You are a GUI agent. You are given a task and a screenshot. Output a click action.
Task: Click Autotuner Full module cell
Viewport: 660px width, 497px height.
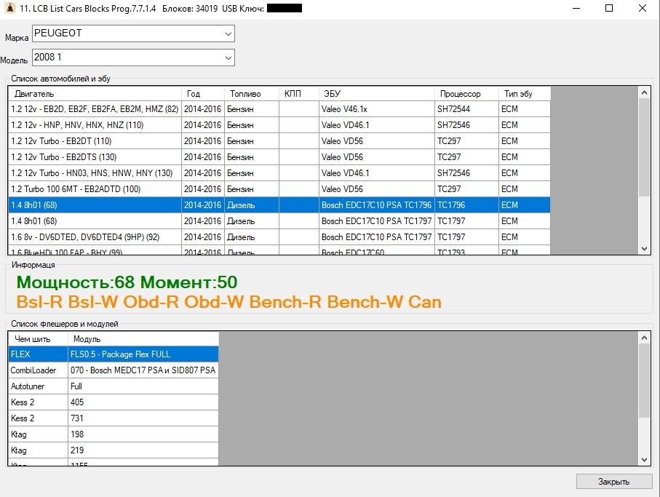pyautogui.click(x=143, y=386)
